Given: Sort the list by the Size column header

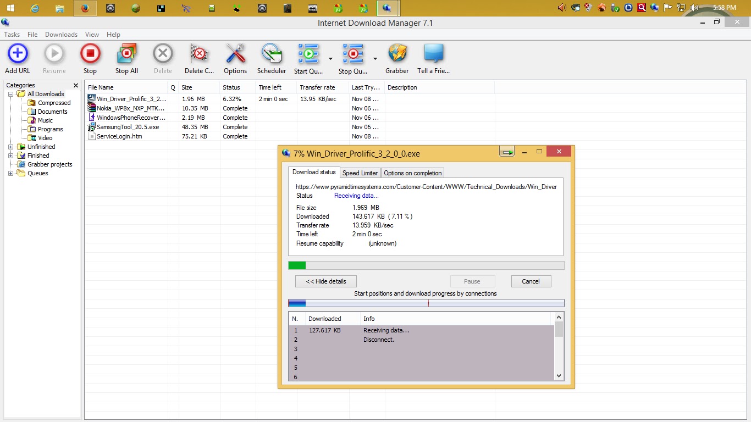Looking at the screenshot, I should tap(199, 87).
